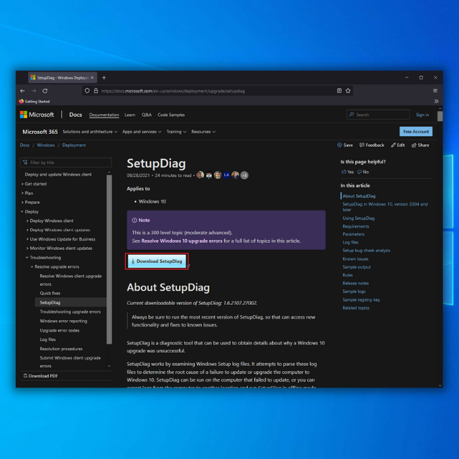Share this article

click(x=420, y=145)
